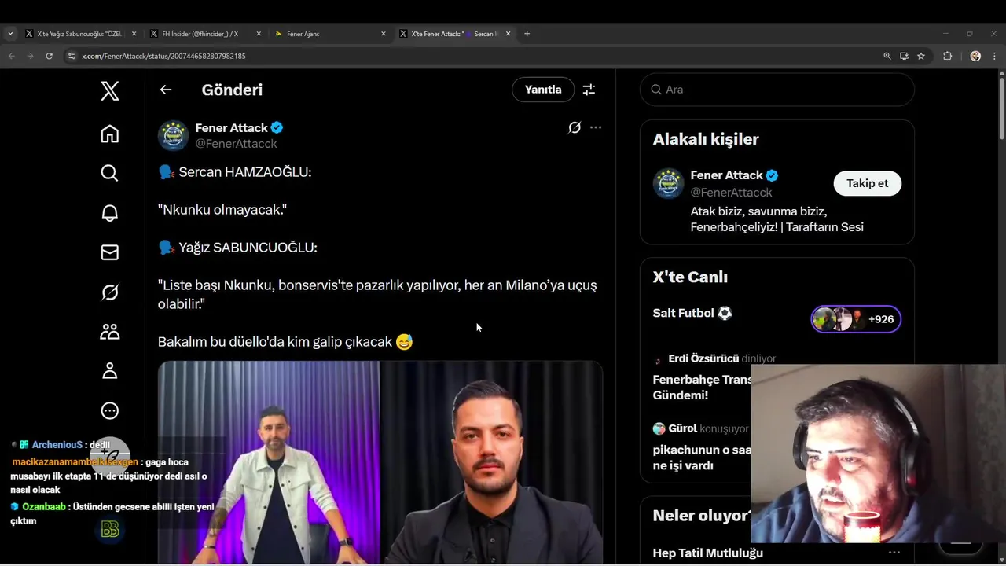The image size is (1006, 566).
Task: Click the Sercan HAMZAOĞLU line
Action: click(x=235, y=172)
